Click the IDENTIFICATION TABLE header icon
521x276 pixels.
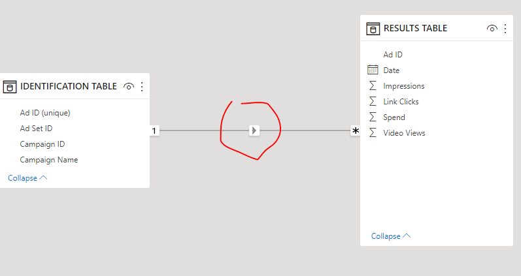click(10, 87)
